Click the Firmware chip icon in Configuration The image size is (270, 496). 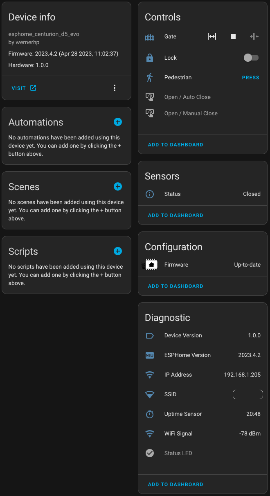[x=150, y=265]
